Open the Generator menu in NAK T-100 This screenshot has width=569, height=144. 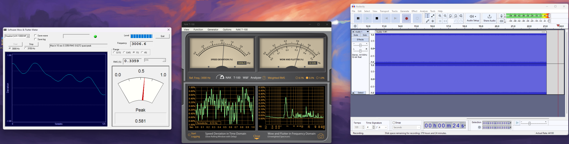point(213,29)
